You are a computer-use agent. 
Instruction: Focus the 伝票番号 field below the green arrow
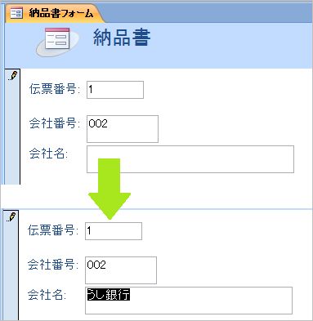point(114,231)
